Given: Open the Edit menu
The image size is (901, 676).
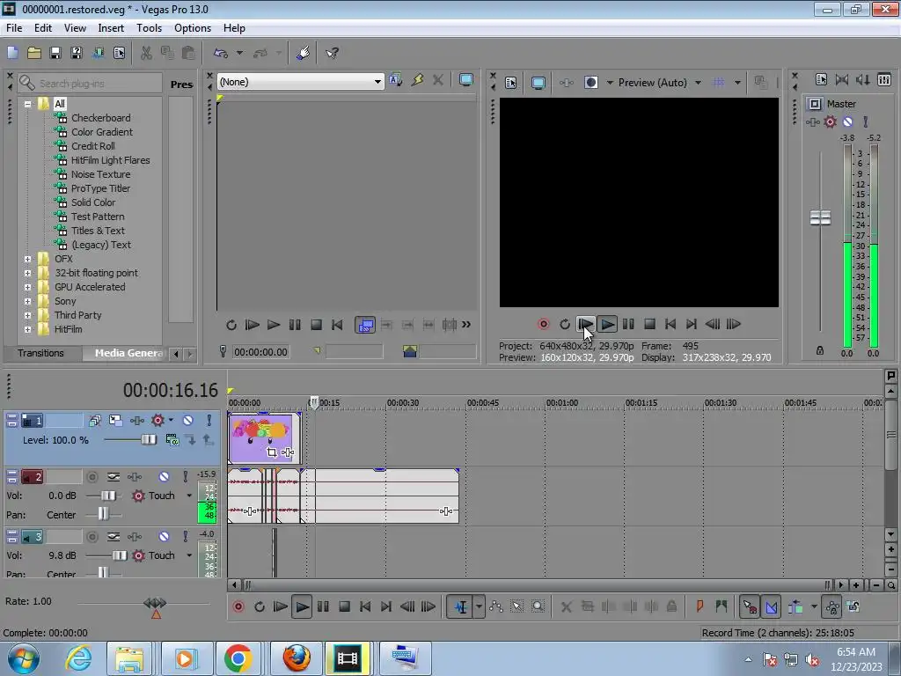Looking at the screenshot, I should coord(42,27).
